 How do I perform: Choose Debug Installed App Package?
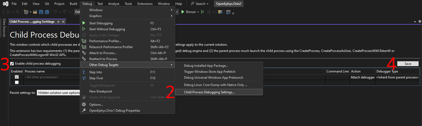click(x=219, y=66)
